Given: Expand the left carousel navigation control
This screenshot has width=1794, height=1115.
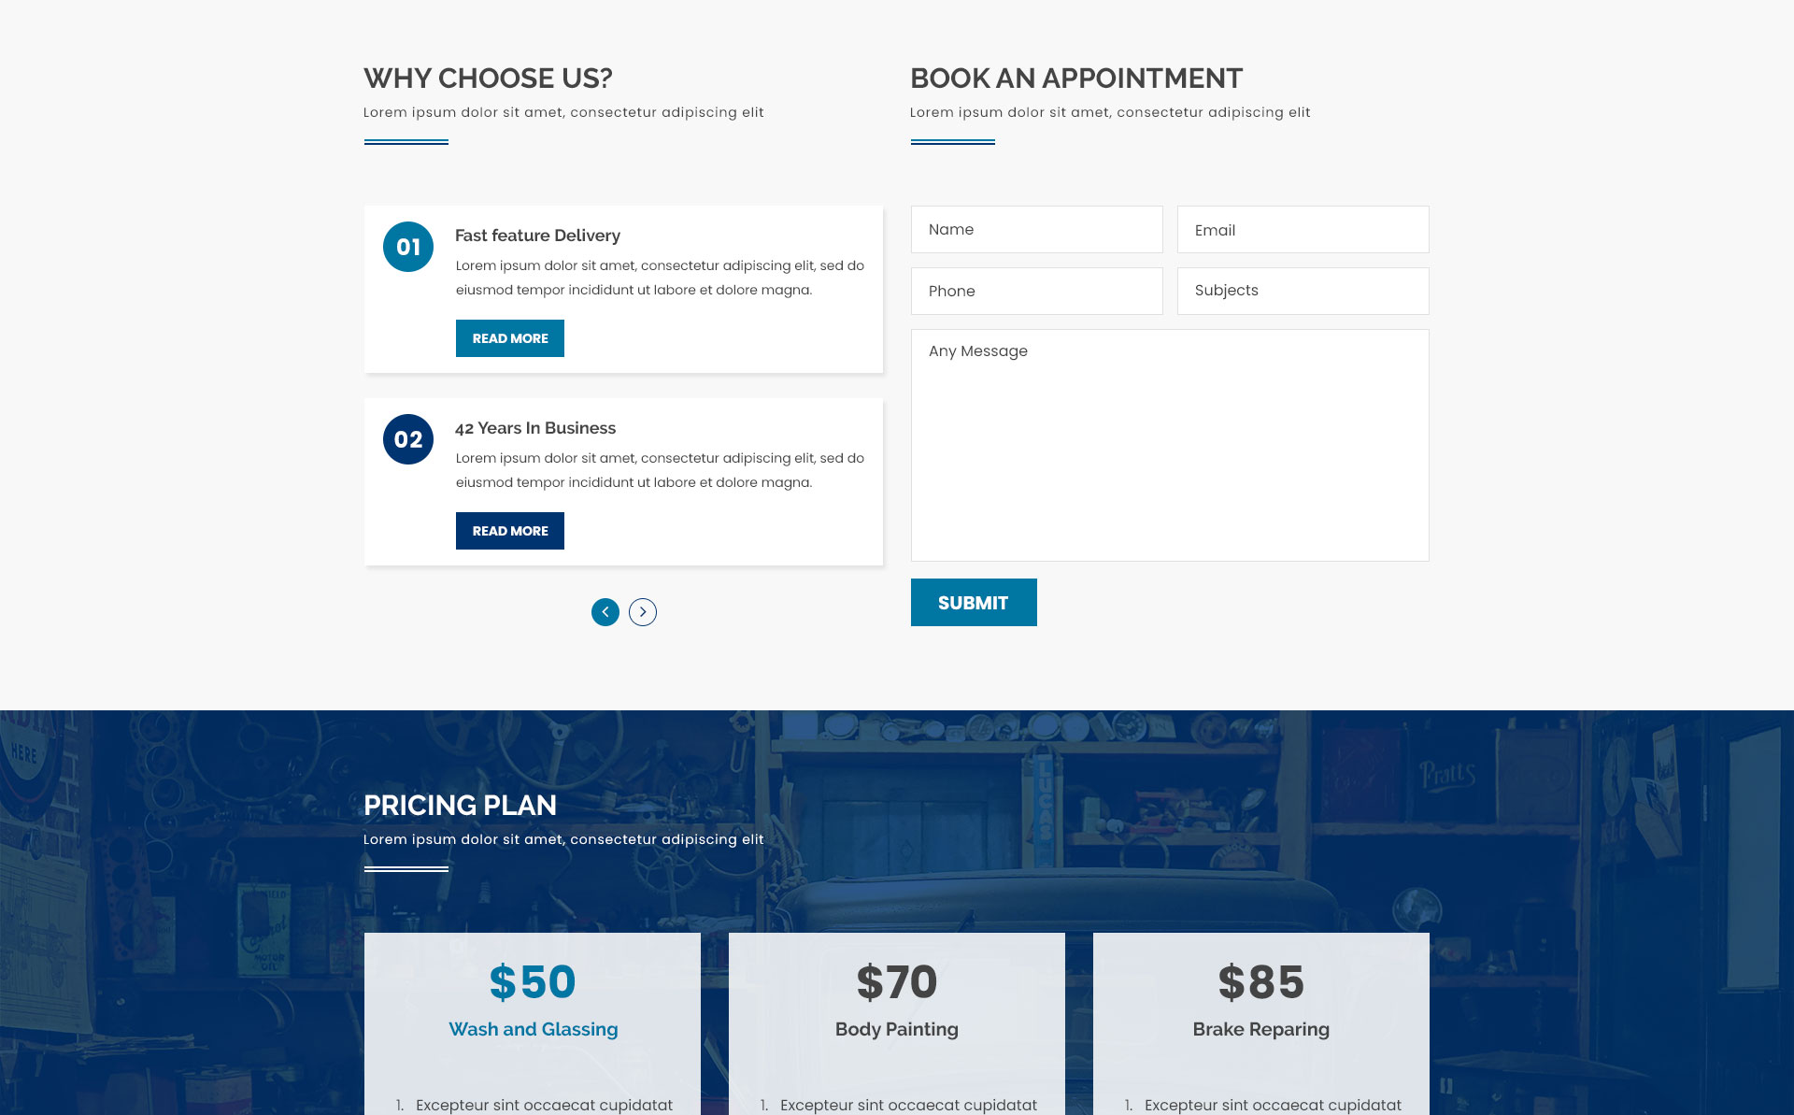Looking at the screenshot, I should (x=604, y=610).
